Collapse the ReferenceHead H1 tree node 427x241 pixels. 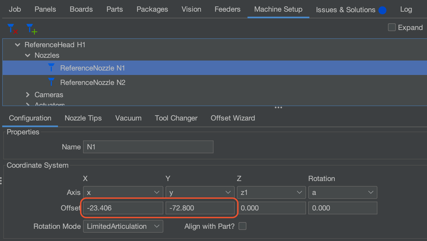18,45
